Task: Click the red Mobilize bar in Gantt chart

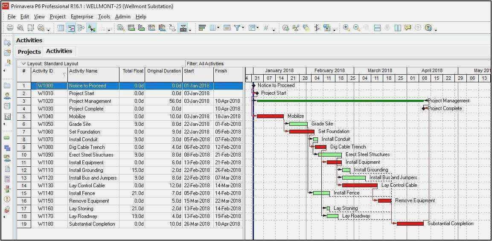Action: point(270,116)
